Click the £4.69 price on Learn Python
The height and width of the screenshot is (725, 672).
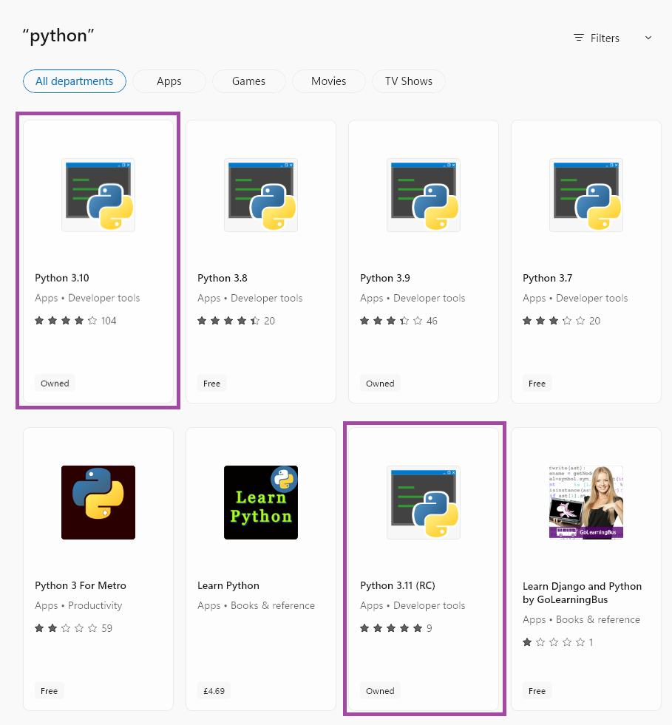pyautogui.click(x=214, y=690)
